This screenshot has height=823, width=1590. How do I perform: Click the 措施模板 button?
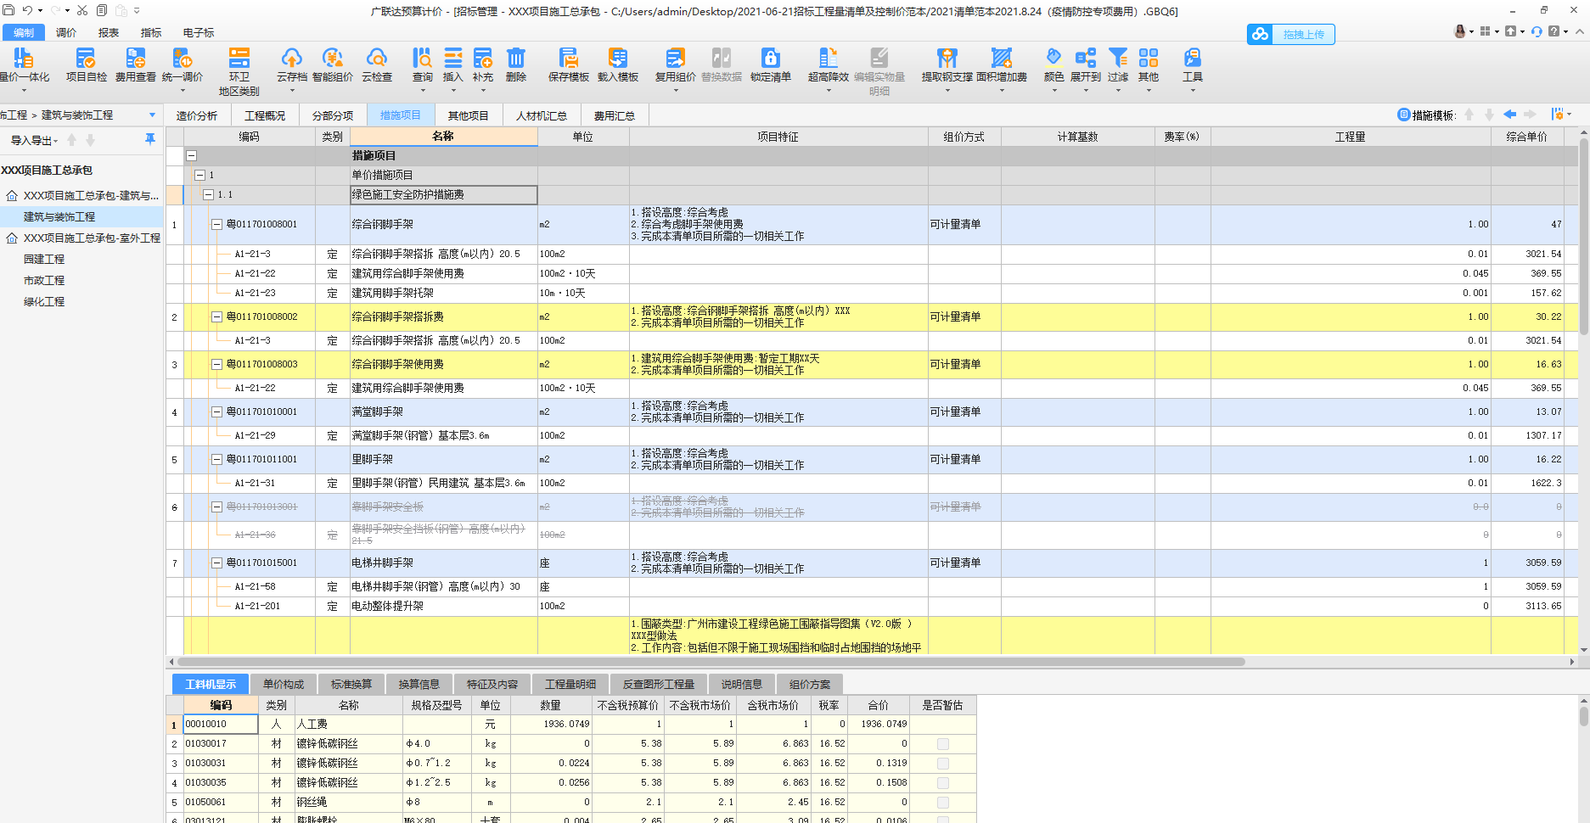pyautogui.click(x=1426, y=115)
